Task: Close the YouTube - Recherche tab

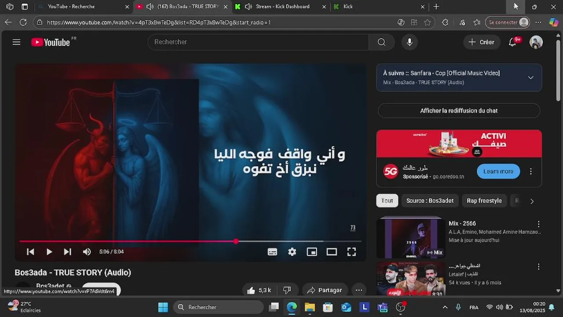Action: click(127, 7)
